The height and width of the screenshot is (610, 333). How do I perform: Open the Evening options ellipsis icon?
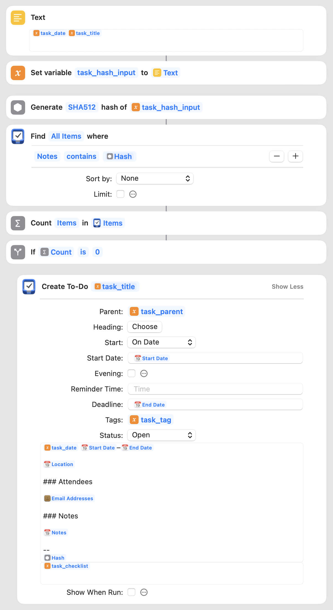coord(144,374)
